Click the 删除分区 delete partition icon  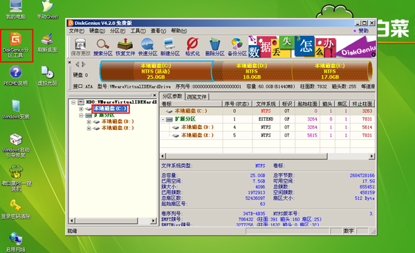214,47
